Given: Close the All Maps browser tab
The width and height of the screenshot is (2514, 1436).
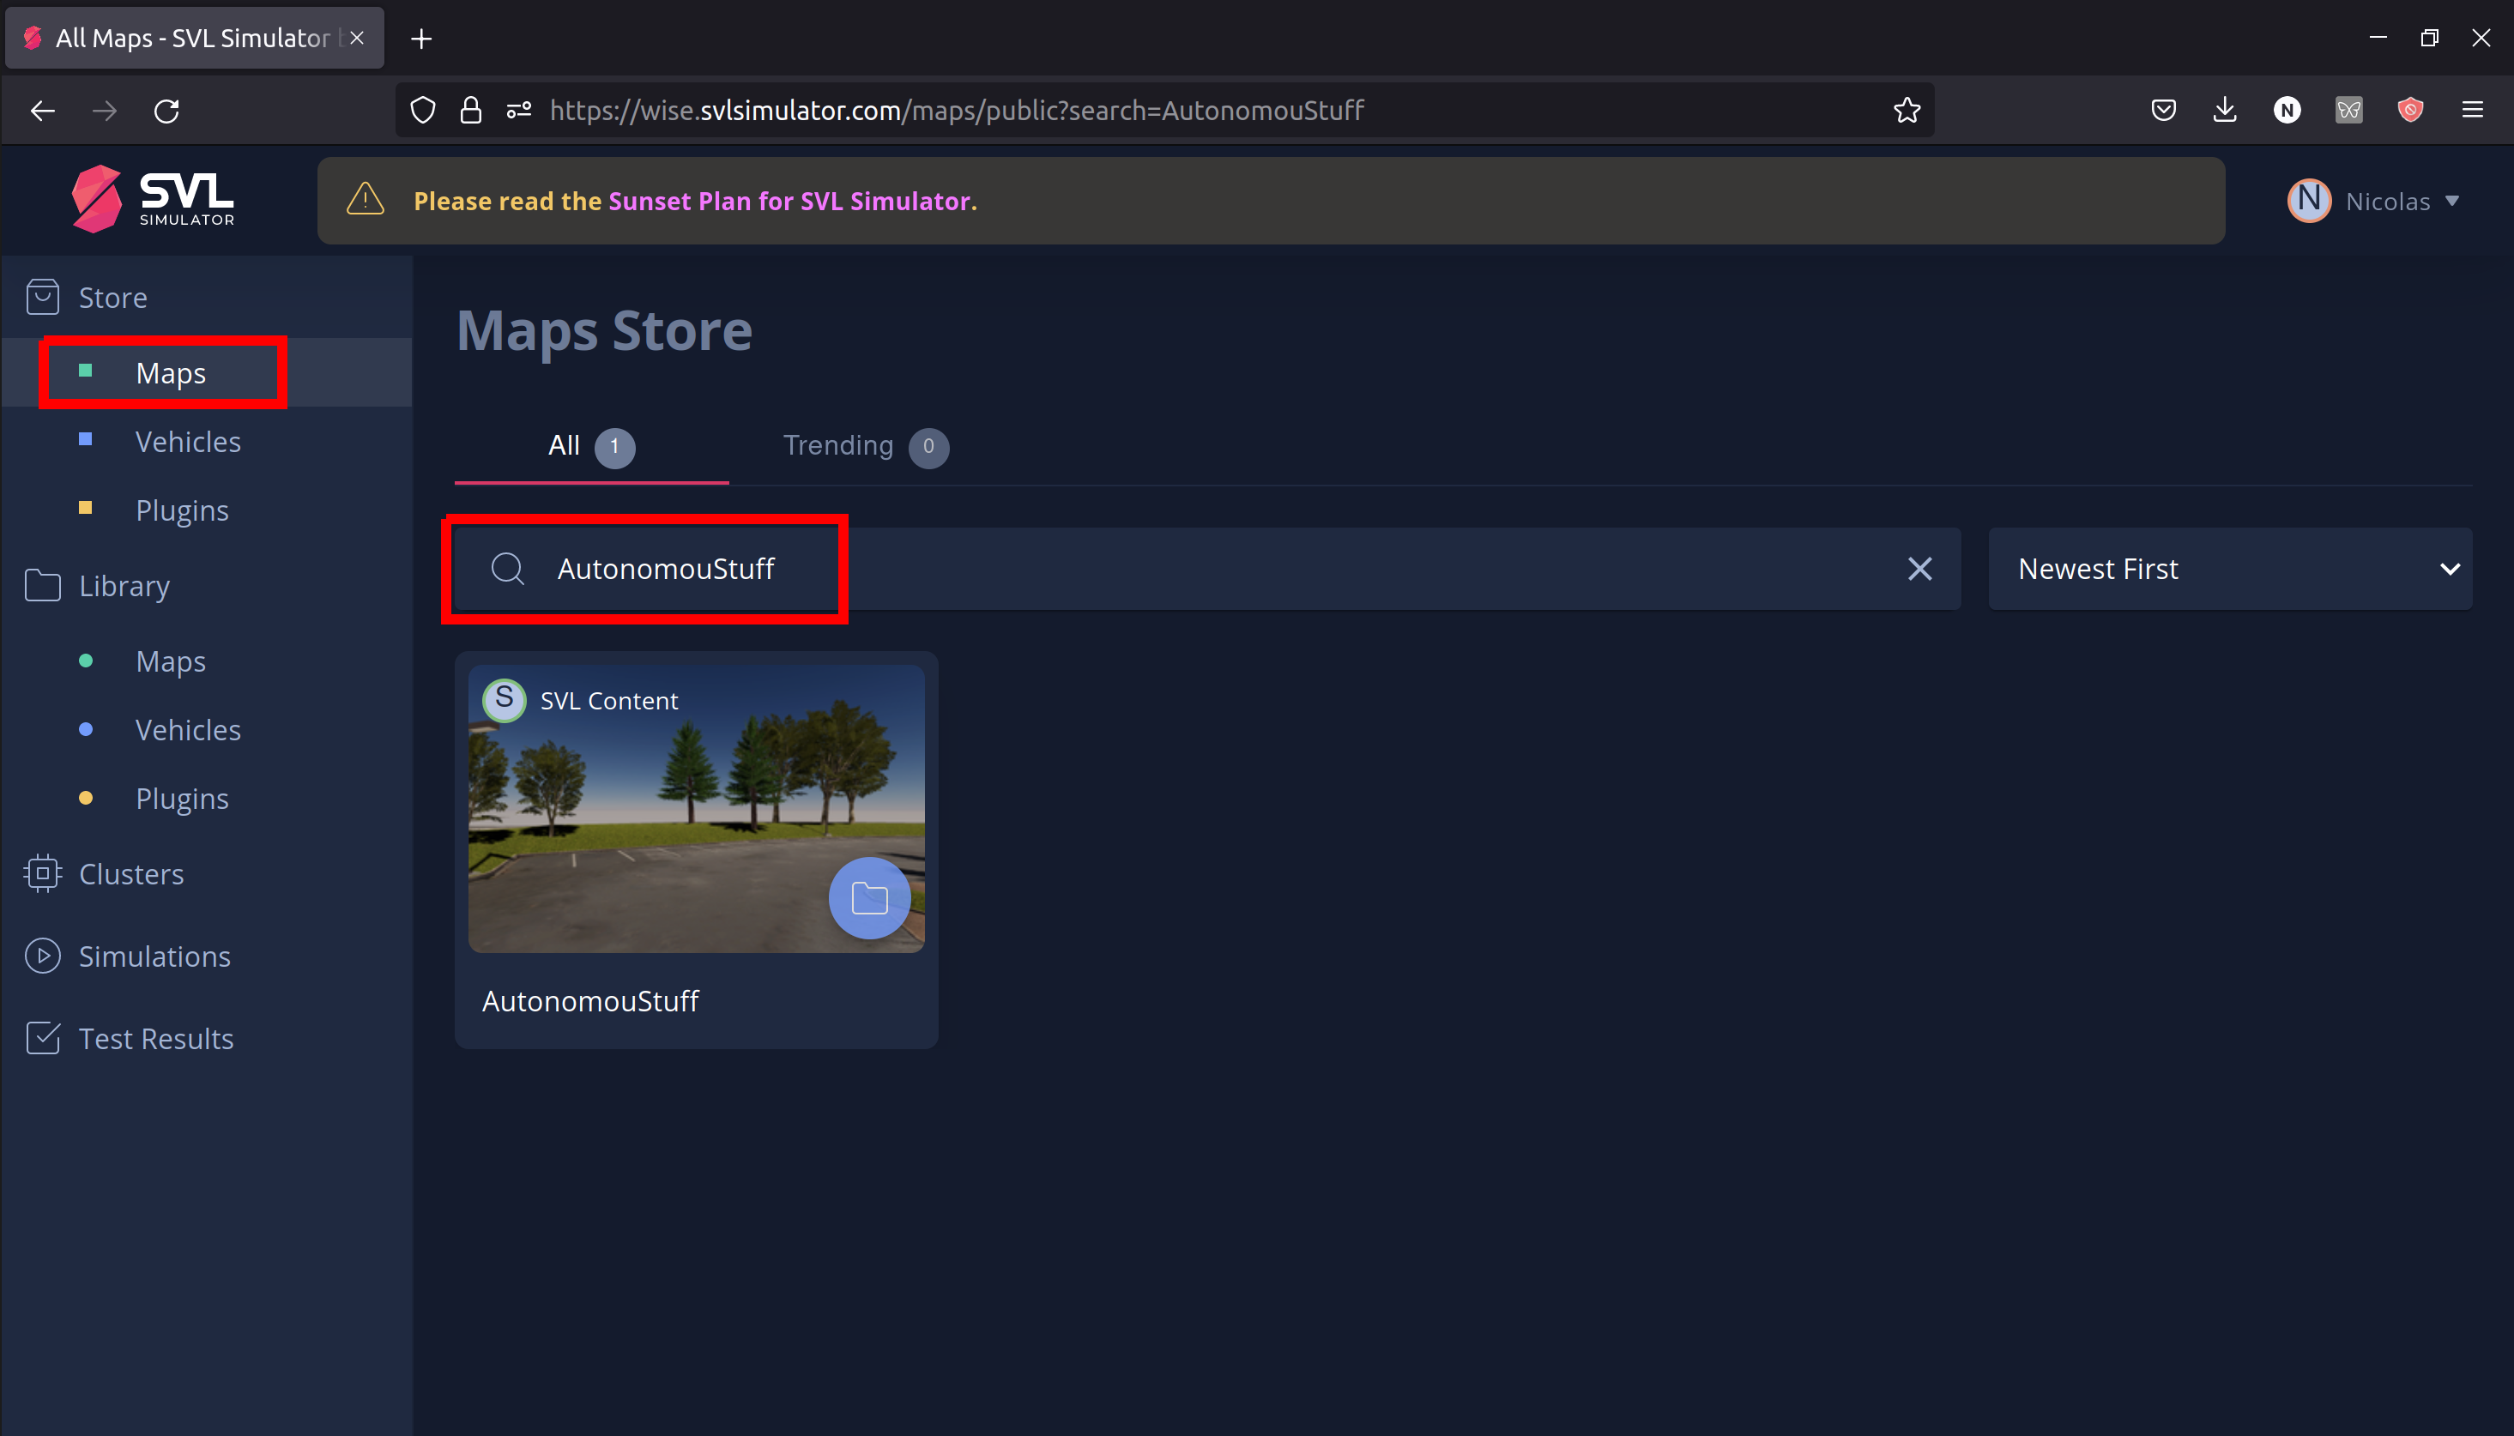Looking at the screenshot, I should coord(357,38).
